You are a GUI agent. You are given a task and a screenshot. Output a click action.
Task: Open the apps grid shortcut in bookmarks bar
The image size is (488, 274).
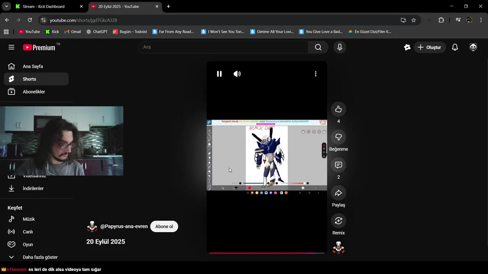tap(6, 32)
